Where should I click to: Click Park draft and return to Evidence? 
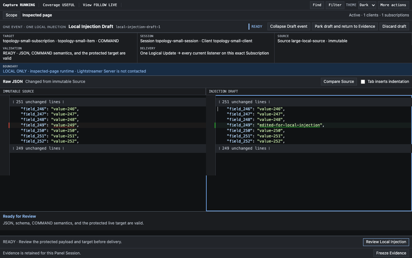[345, 26]
